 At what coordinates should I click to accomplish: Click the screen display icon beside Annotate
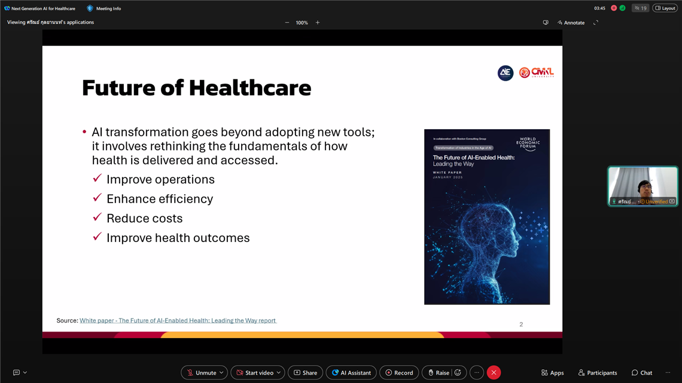(546, 23)
